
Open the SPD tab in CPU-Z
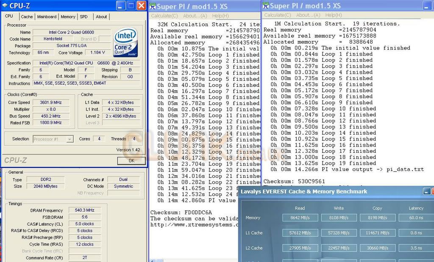[83, 17]
